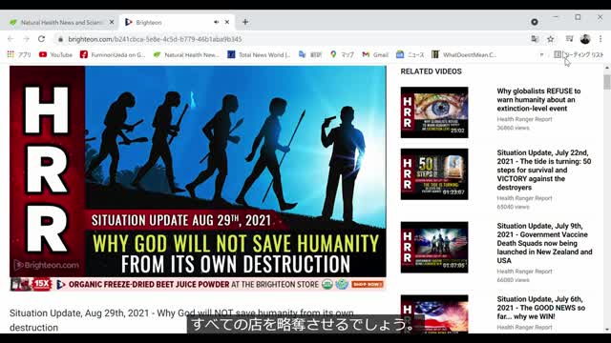Open the YouTube bookmark

(55, 55)
